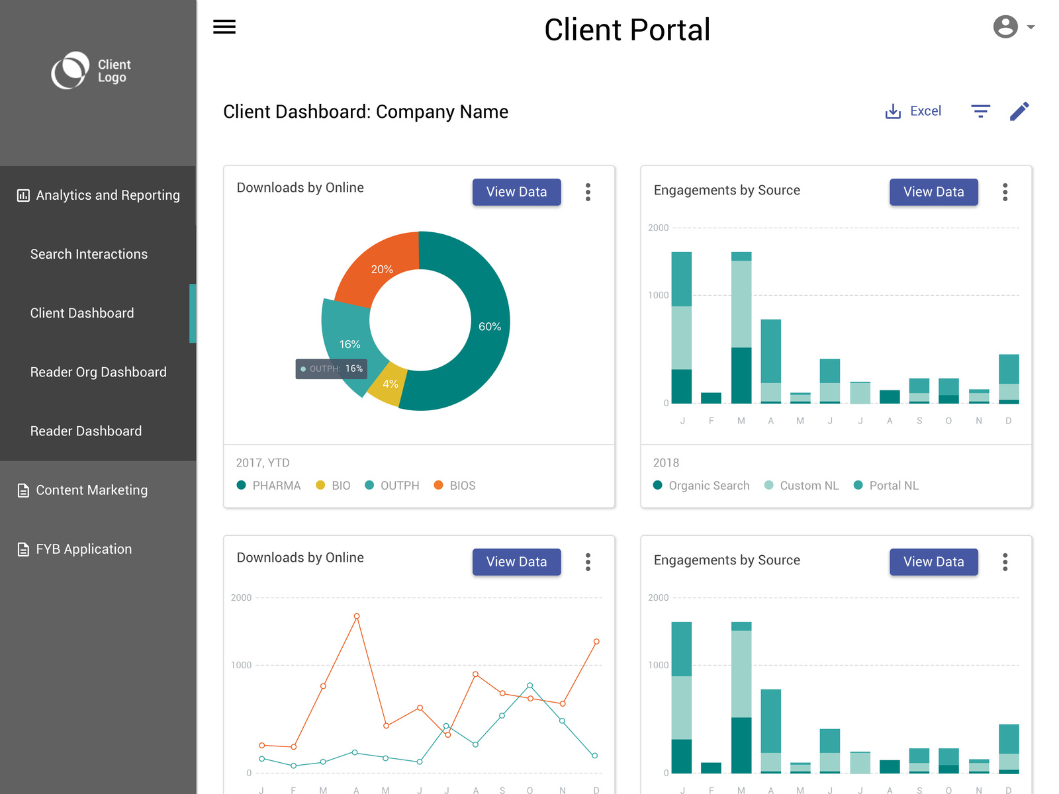Select the edit pencil icon

point(1019,110)
